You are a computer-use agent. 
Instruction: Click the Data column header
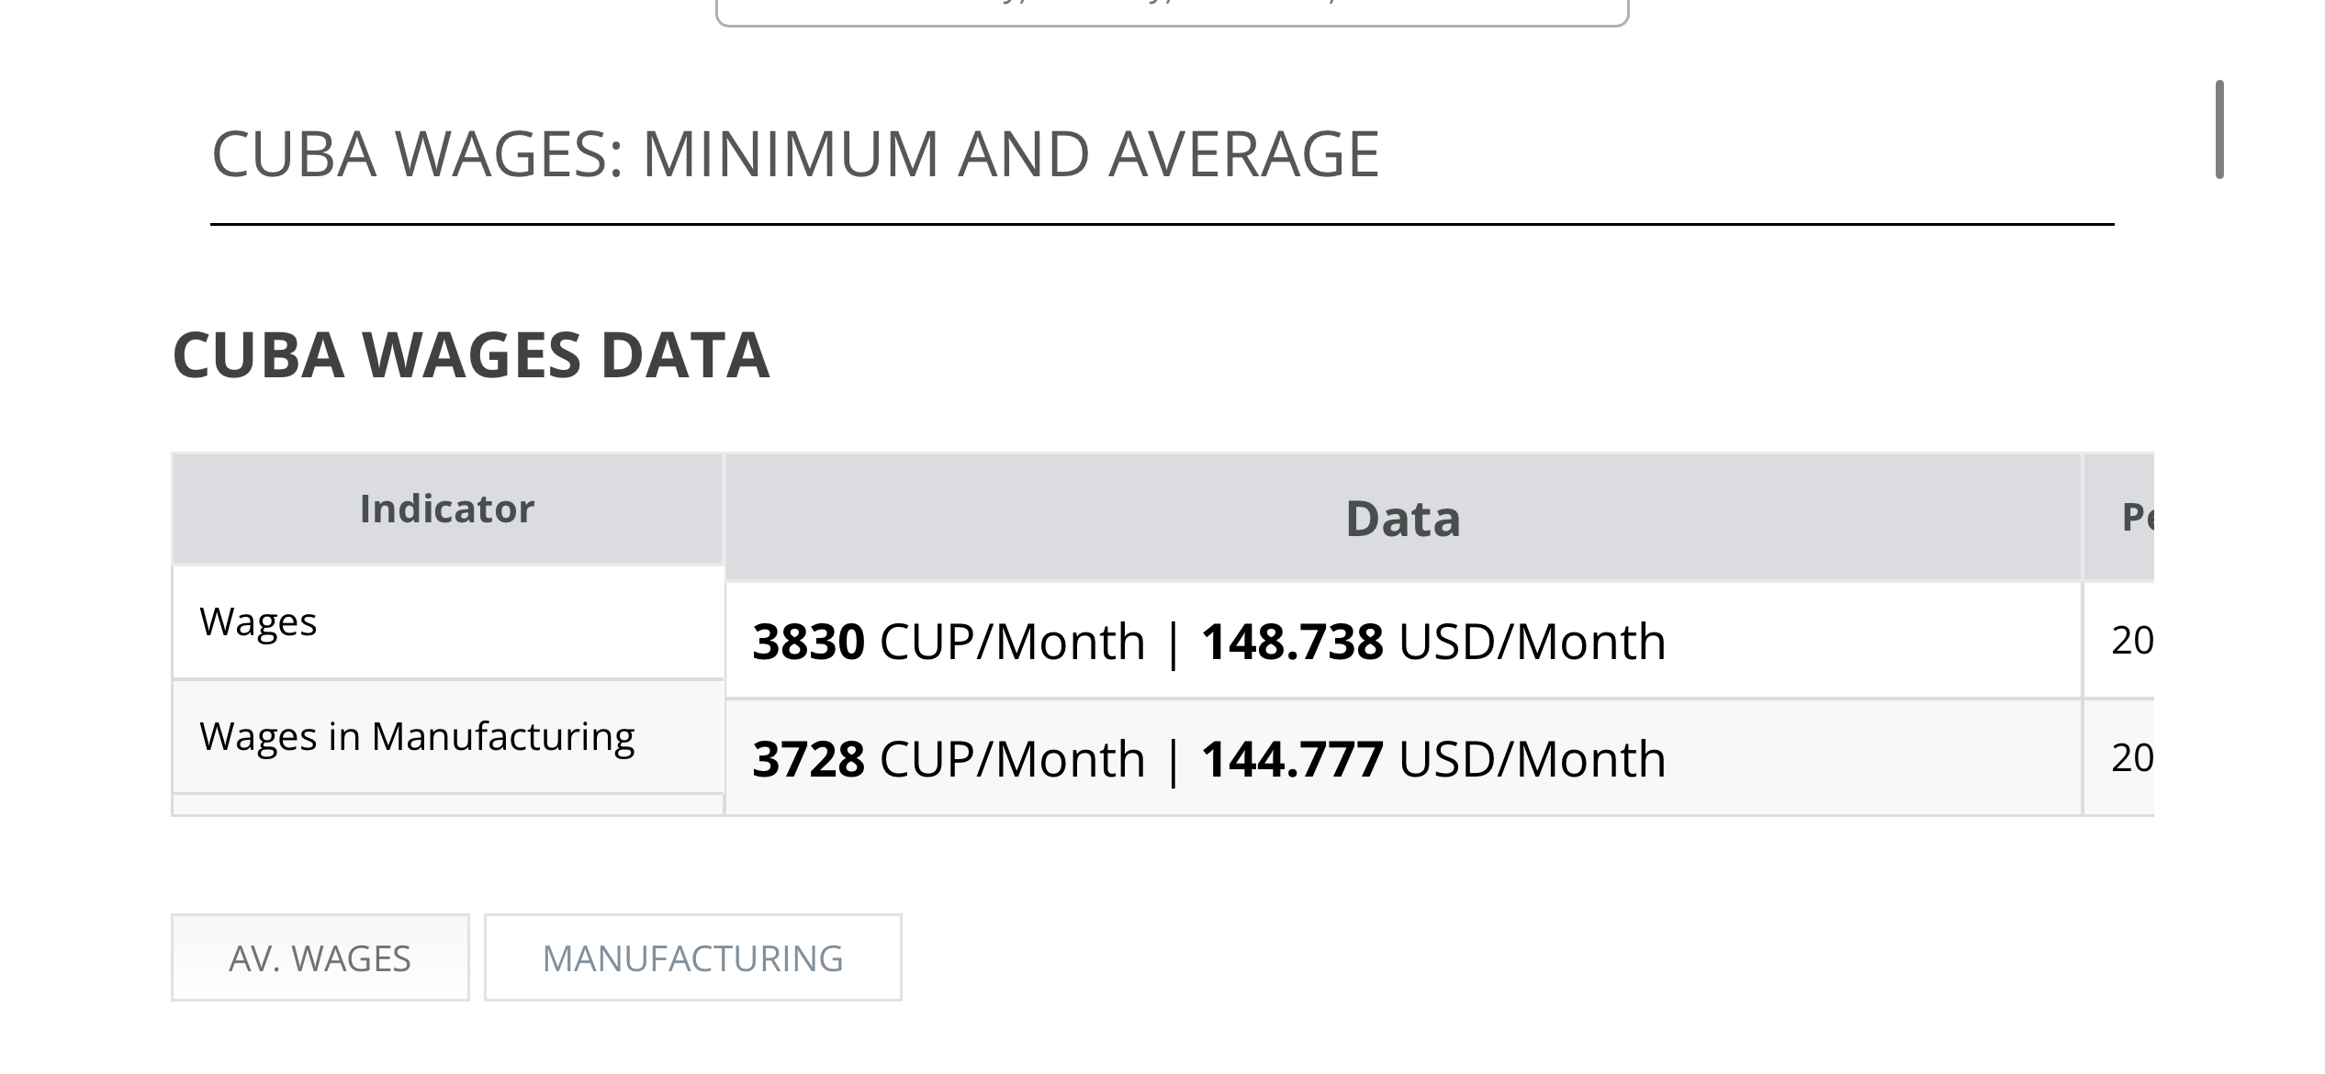point(1403,518)
